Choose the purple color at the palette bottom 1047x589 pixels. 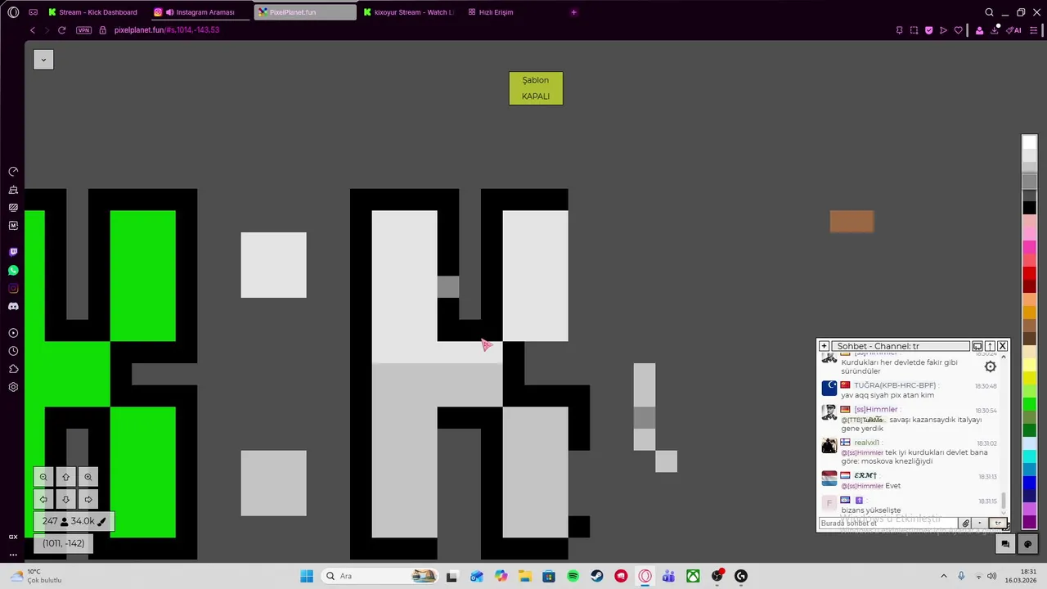1030,522
